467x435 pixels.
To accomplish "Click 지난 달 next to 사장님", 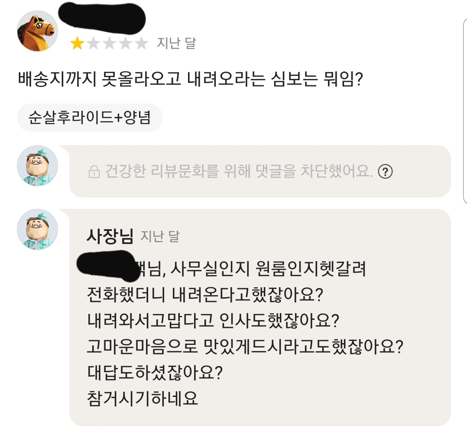I will pyautogui.click(x=160, y=237).
